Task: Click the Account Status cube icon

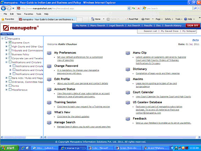Action: 49,89
